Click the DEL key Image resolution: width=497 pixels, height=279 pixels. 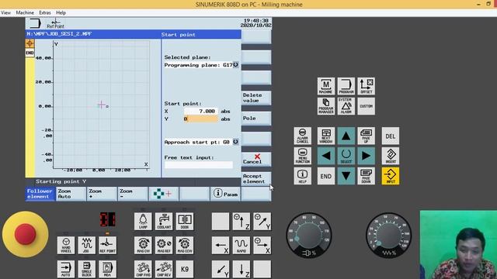(391, 136)
